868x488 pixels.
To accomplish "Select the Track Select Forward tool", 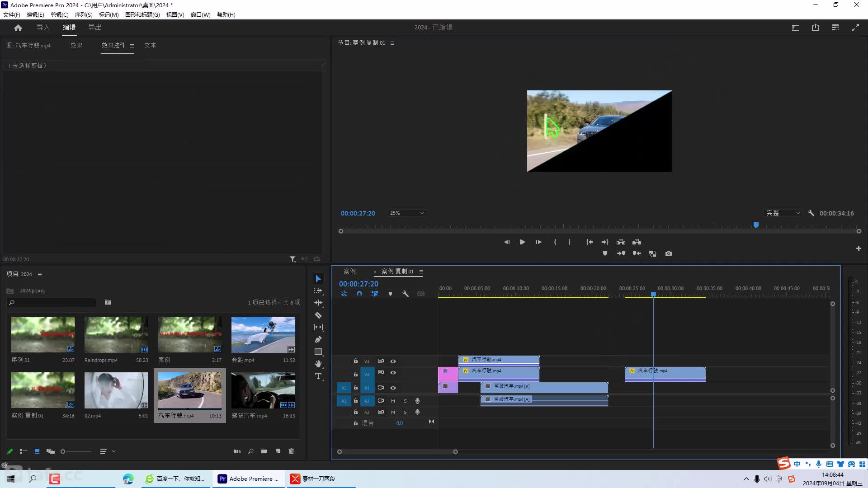I will coord(318,291).
